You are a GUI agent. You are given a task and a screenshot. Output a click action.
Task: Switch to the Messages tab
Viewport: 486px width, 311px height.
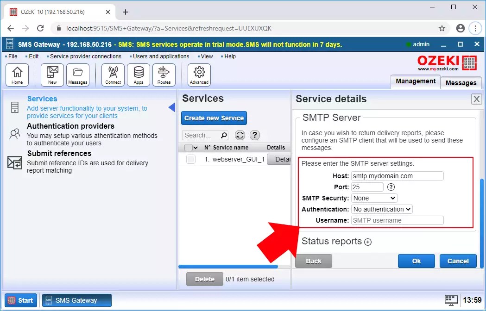[x=461, y=83]
